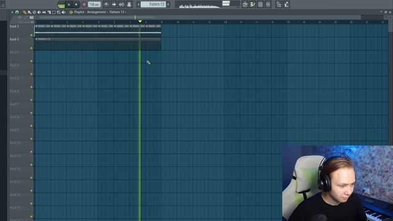The height and width of the screenshot is (221, 393).
Task: Select the Paint brush tool
Action: click(29, 12)
